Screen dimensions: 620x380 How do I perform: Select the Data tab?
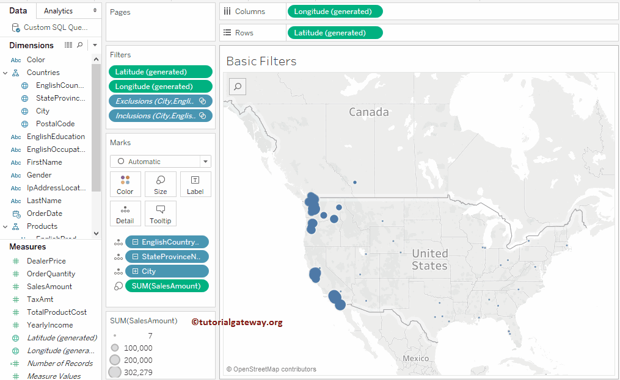click(18, 11)
